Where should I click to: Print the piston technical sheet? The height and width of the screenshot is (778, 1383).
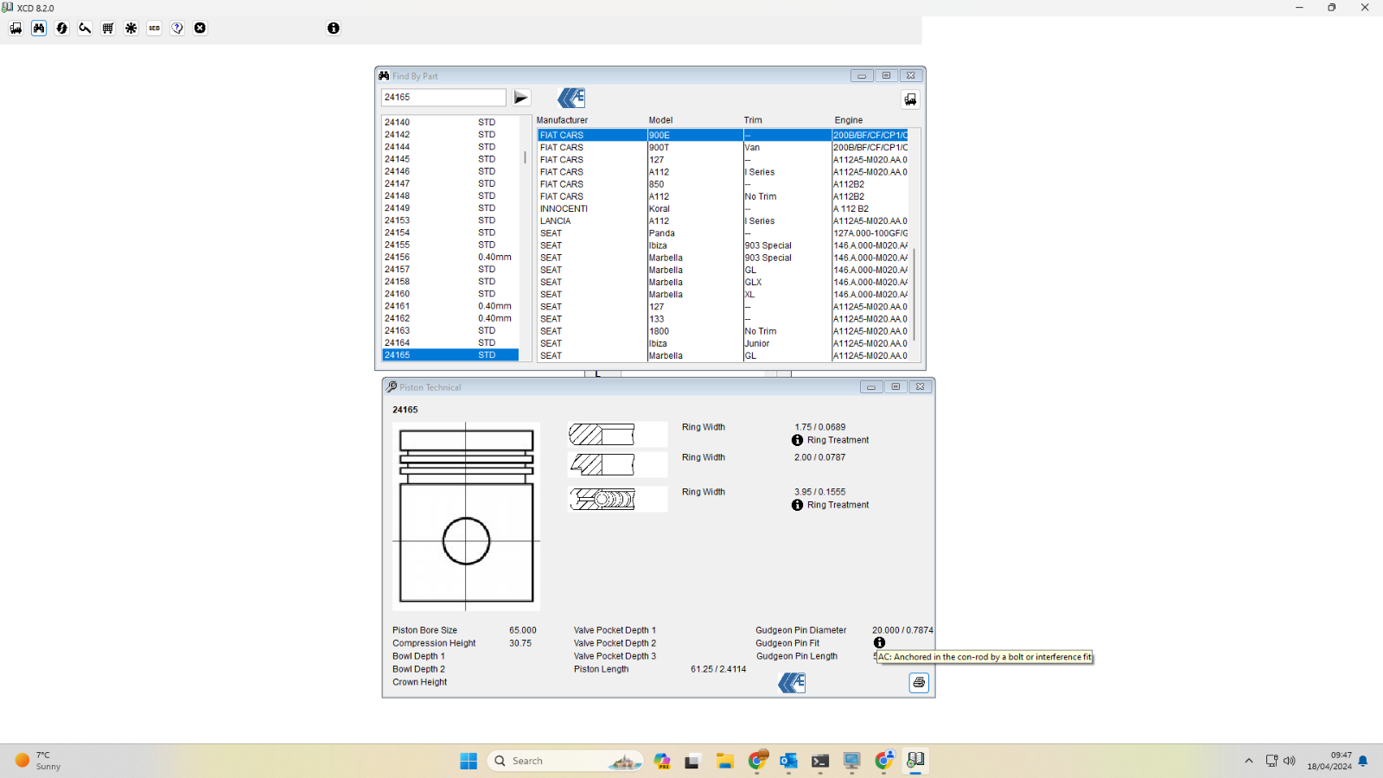pyautogui.click(x=919, y=683)
